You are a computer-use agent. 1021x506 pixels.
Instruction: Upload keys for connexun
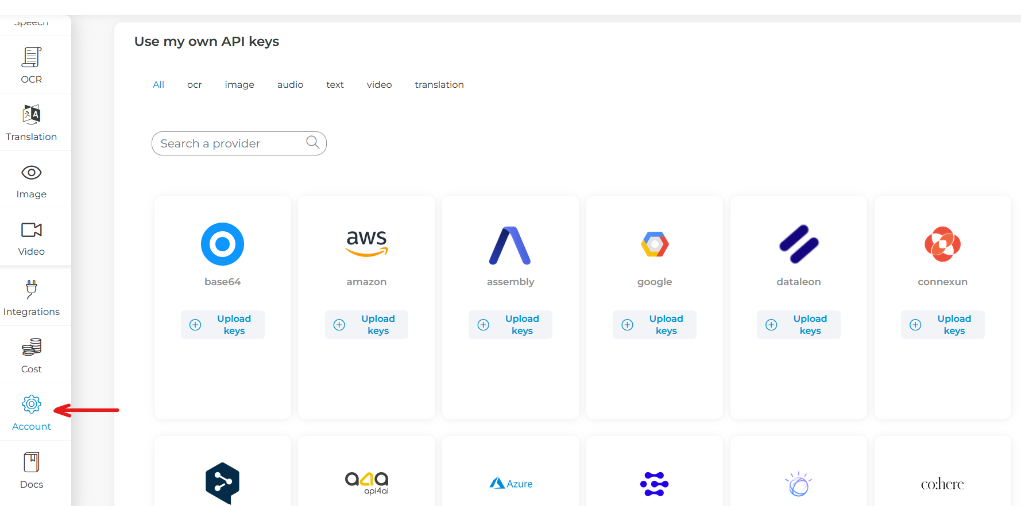click(943, 325)
